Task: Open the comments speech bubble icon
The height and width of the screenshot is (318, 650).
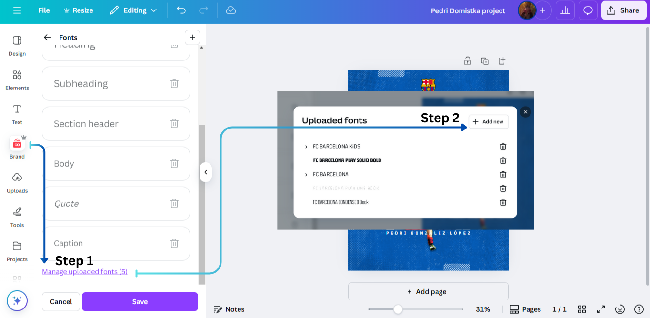Action: tap(588, 10)
